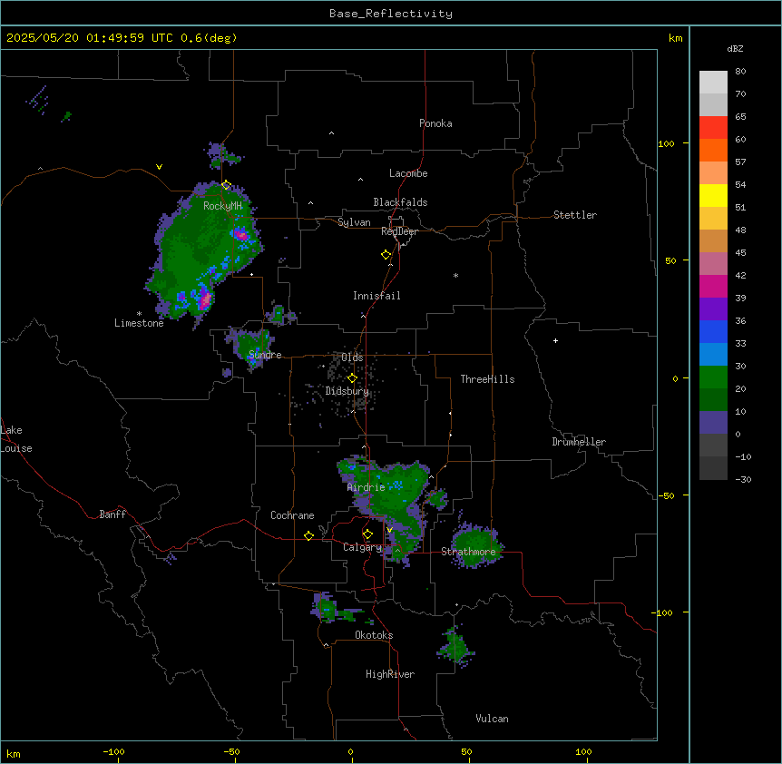
Task: Click the Okotoks label
Action: (374, 635)
